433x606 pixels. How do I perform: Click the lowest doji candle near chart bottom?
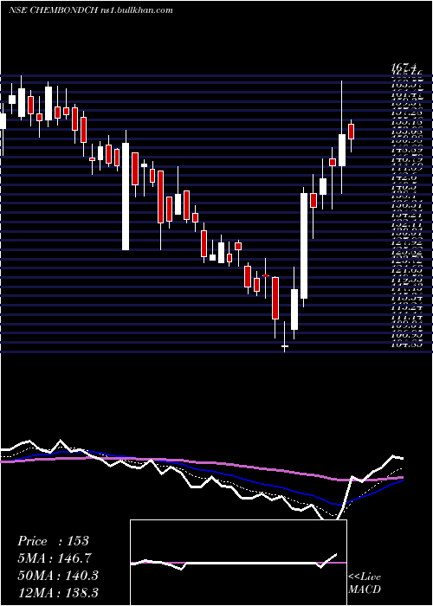(285, 345)
